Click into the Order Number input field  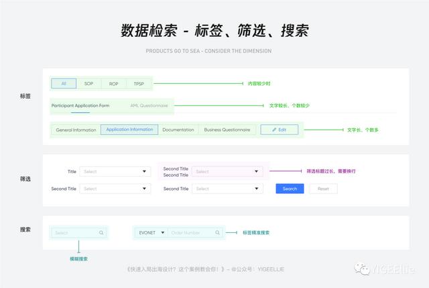click(192, 233)
